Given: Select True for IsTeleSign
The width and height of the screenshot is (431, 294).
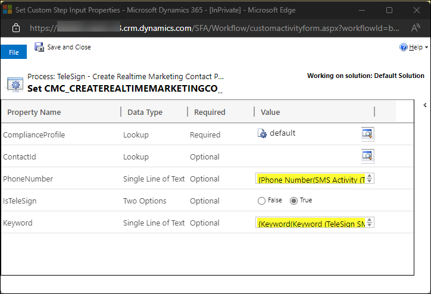Looking at the screenshot, I should click(293, 201).
